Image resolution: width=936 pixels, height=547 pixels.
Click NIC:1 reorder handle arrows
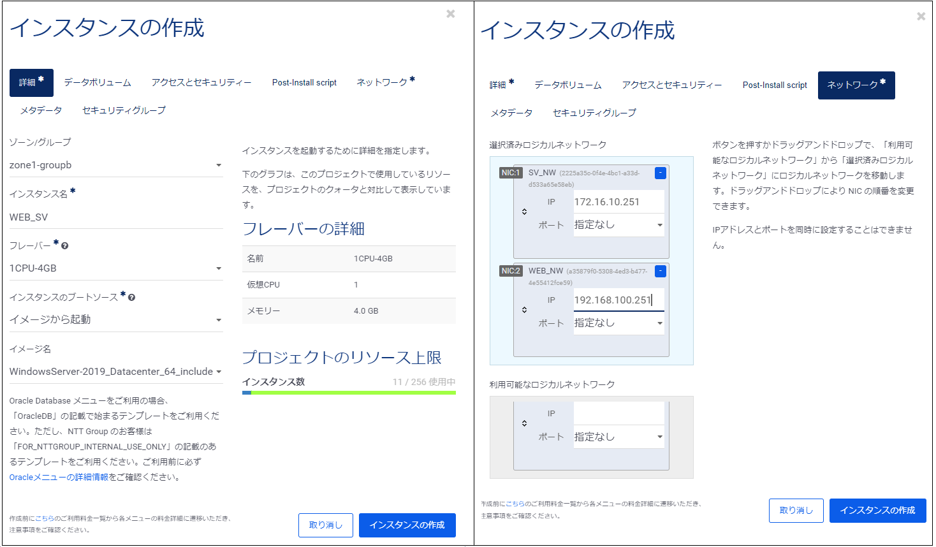(x=524, y=212)
